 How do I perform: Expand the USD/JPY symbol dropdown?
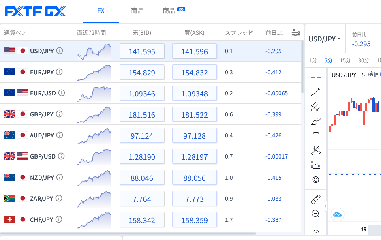pos(324,39)
